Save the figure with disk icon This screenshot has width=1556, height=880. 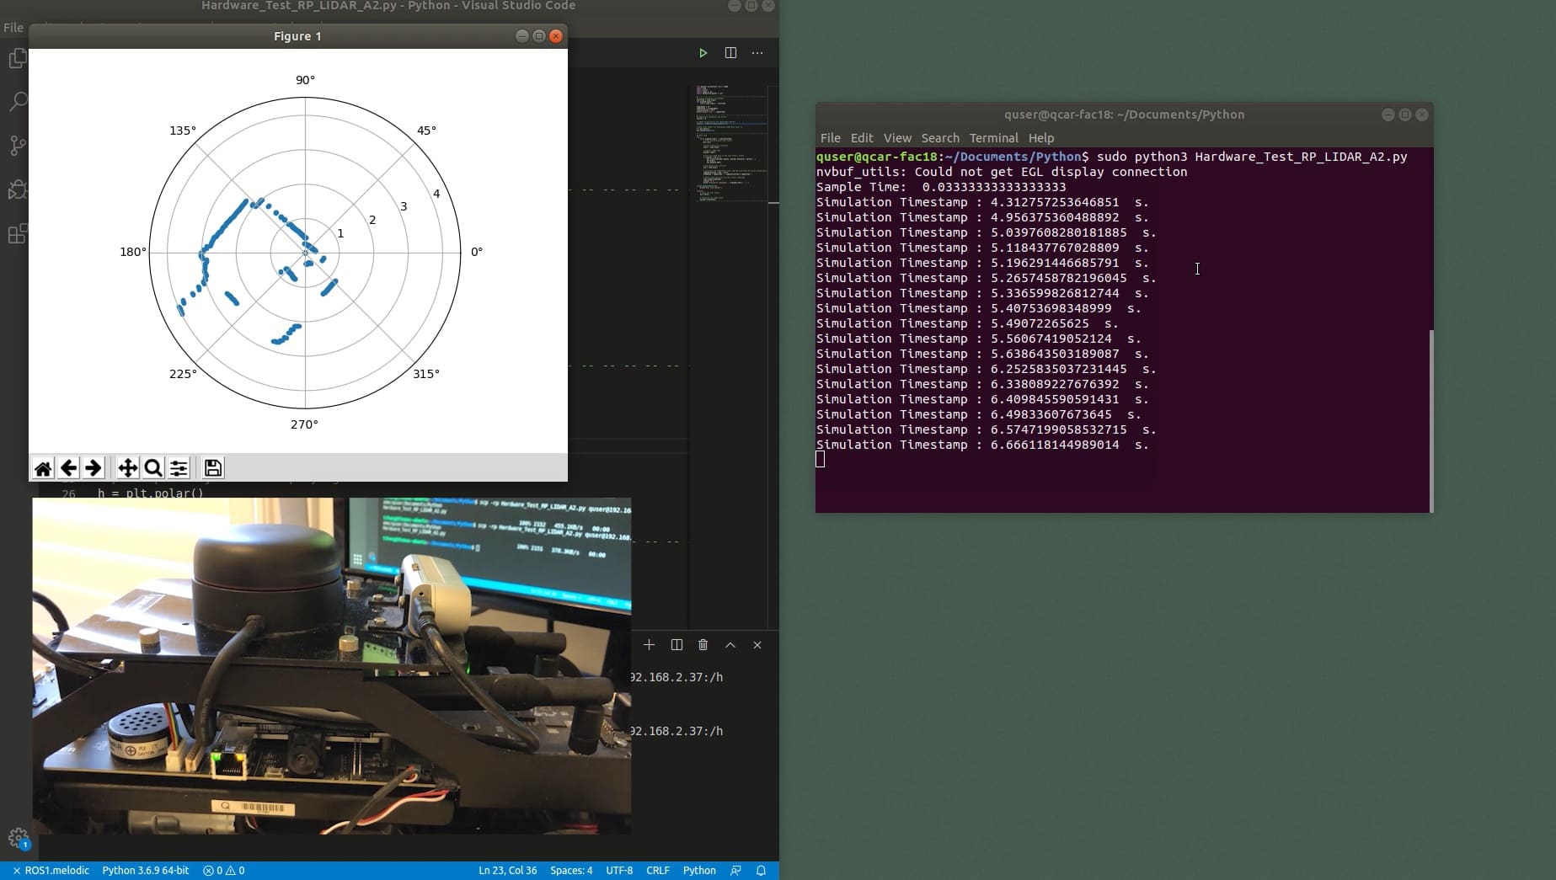(213, 468)
